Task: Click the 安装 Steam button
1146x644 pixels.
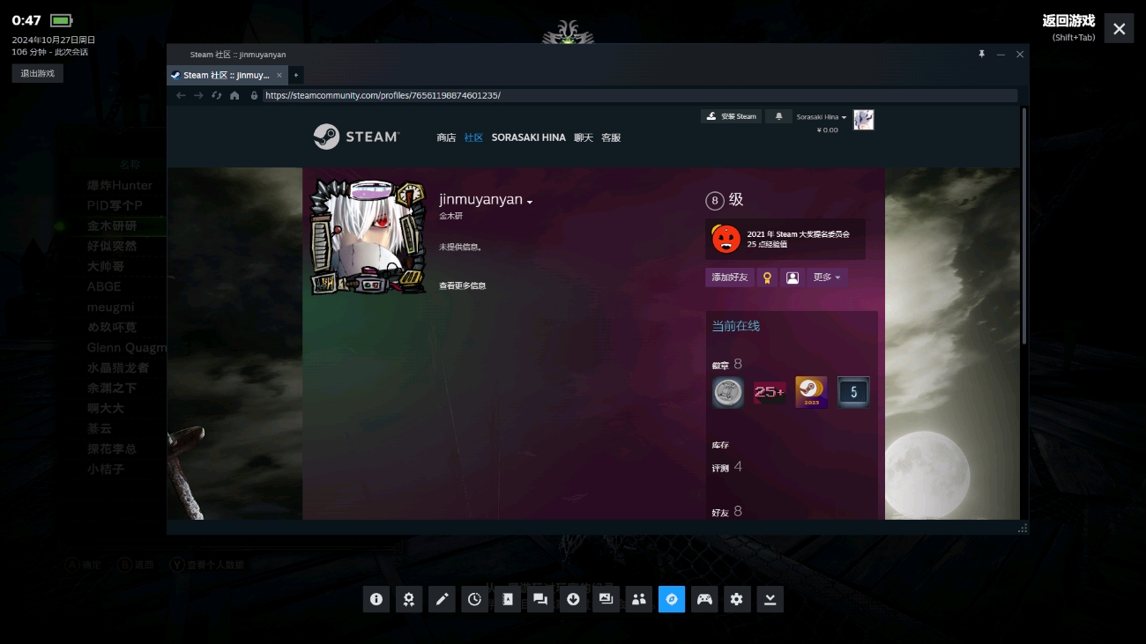Action: click(732, 116)
